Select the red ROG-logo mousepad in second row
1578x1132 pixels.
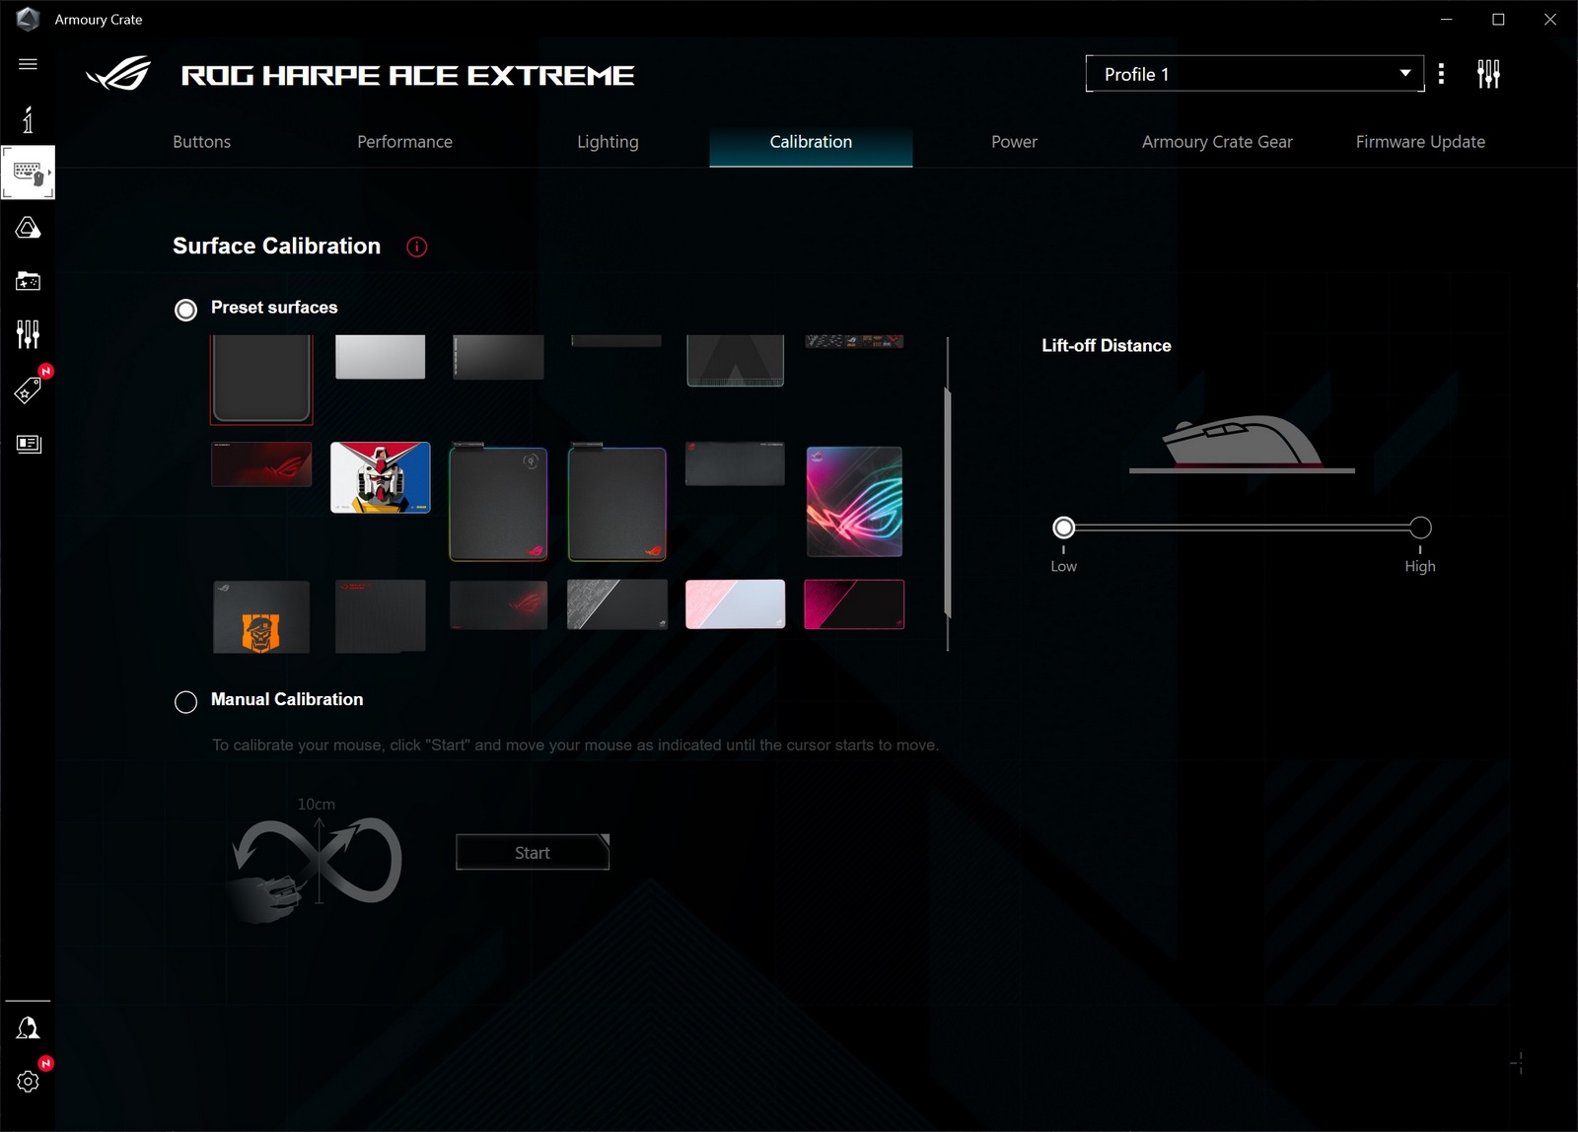coord(261,464)
